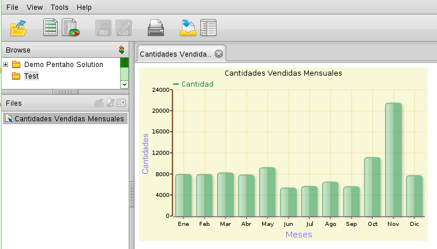The width and height of the screenshot is (437, 249).
Task: Click the workspace inbox icon with arrow
Action: coord(188,28)
